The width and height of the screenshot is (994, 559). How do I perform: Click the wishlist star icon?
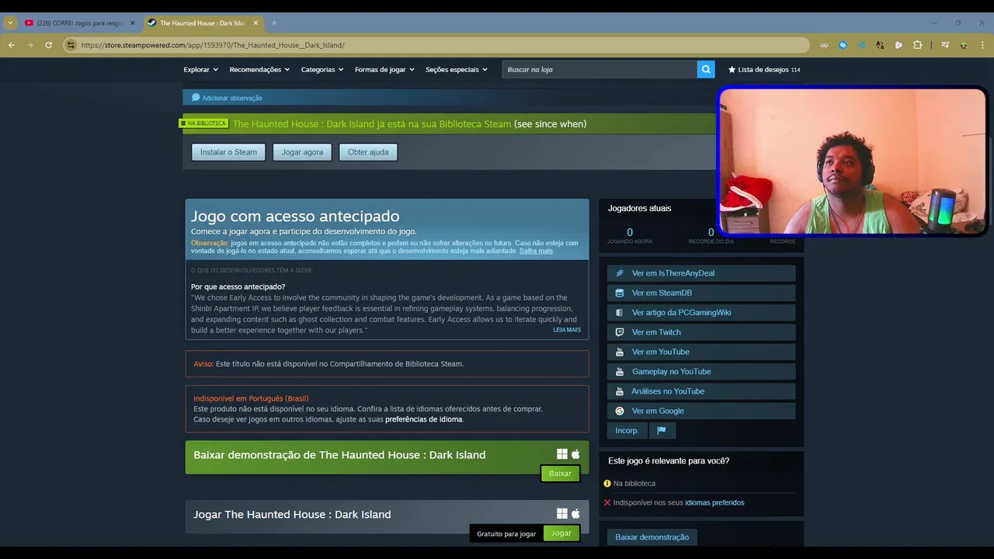point(732,69)
